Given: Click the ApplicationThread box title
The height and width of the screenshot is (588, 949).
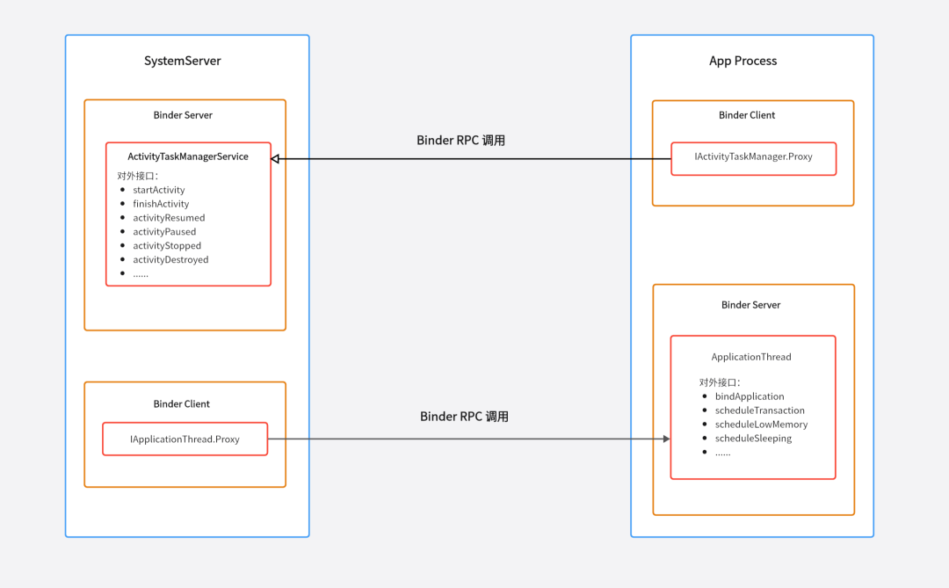Looking at the screenshot, I should pos(751,357).
